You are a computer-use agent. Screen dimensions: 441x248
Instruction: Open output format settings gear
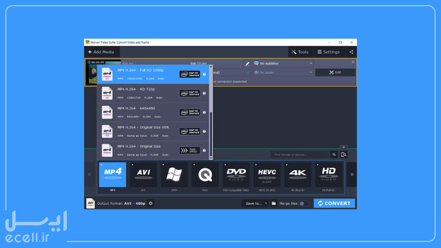tap(151, 203)
